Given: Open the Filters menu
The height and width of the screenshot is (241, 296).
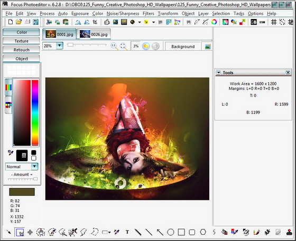Looking at the screenshot, I should (148, 14).
